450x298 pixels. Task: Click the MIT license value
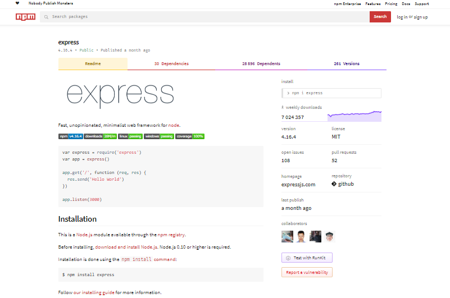pyautogui.click(x=336, y=137)
